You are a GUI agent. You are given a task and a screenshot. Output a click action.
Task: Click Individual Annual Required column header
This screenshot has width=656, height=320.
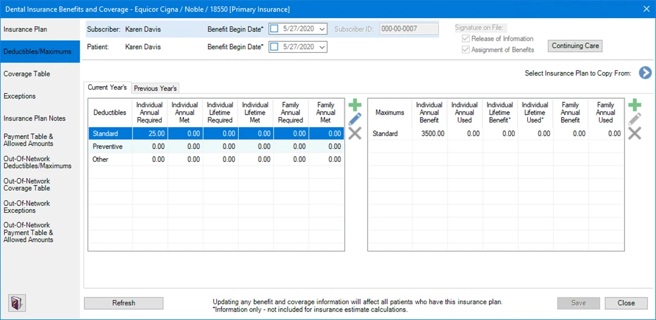coord(150,113)
